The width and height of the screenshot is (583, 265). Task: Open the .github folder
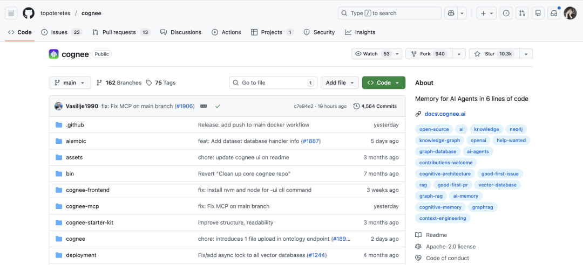click(74, 125)
